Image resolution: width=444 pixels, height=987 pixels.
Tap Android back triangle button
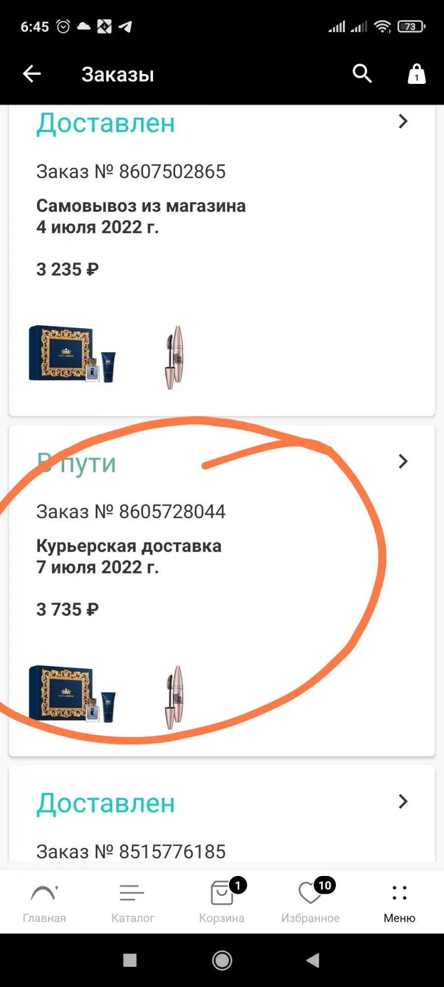click(x=313, y=960)
